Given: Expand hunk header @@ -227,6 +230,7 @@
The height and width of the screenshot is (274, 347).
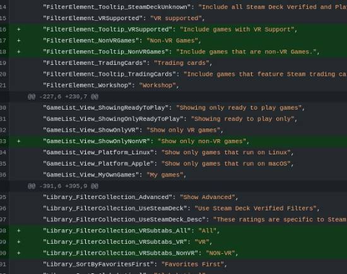Looking at the screenshot, I should point(63,96).
